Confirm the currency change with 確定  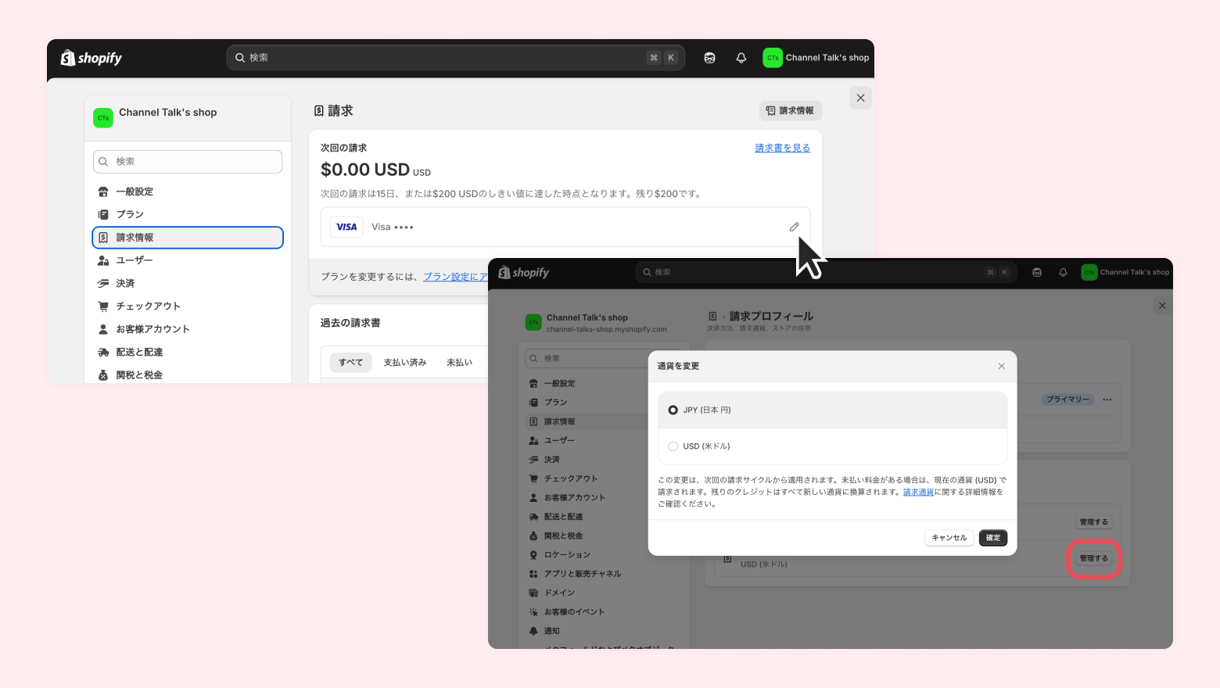pyautogui.click(x=993, y=538)
